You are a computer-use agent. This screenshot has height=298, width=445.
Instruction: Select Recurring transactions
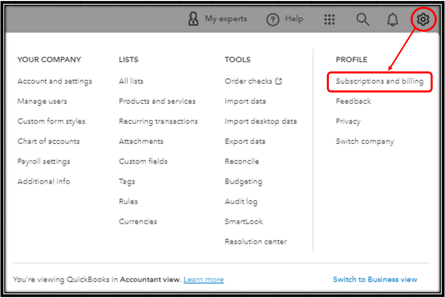158,121
